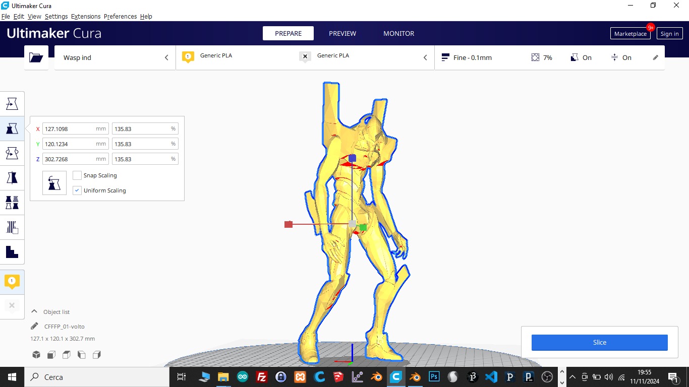Select the Move tool in left toolbar
Screen dimensions: 689x387
[x=12, y=104]
